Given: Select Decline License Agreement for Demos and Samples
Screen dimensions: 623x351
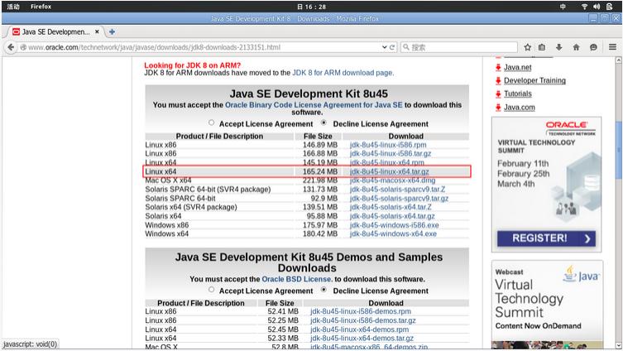Looking at the screenshot, I should (323, 290).
